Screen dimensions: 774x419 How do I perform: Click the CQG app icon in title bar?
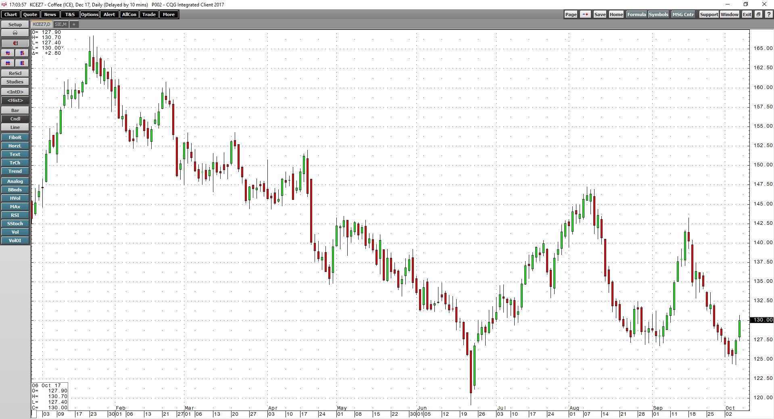4,4
